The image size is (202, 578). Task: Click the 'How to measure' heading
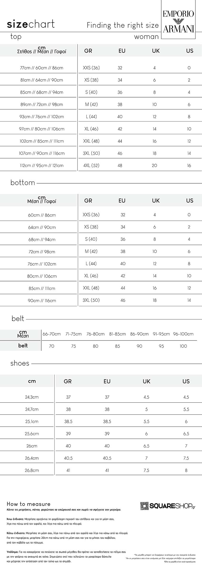(x=28, y=504)
